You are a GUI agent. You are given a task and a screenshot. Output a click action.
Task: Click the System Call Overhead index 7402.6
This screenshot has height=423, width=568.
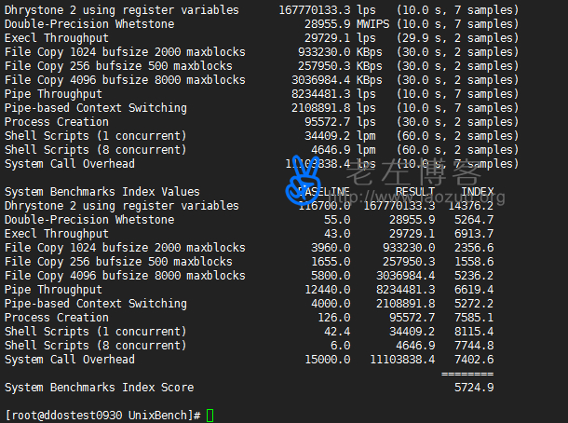click(x=473, y=360)
